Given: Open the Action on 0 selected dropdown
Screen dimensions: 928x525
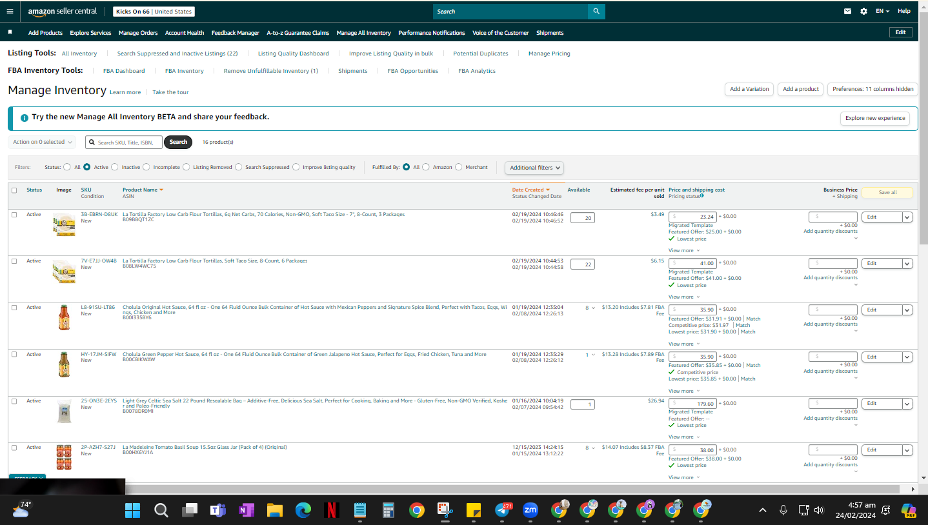Looking at the screenshot, I should click(42, 142).
